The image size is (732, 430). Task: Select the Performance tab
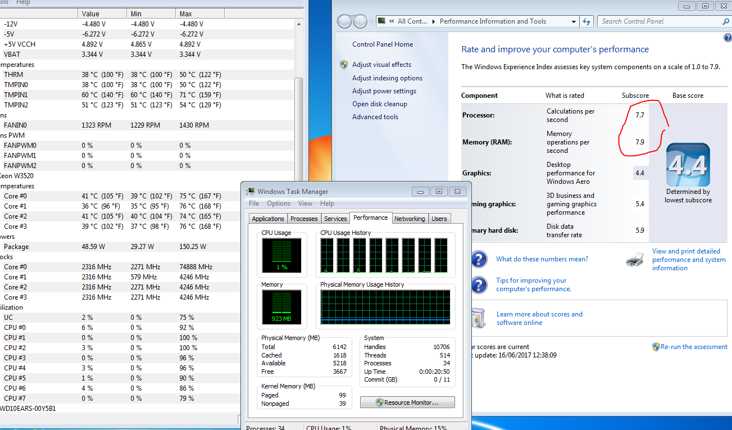[371, 218]
